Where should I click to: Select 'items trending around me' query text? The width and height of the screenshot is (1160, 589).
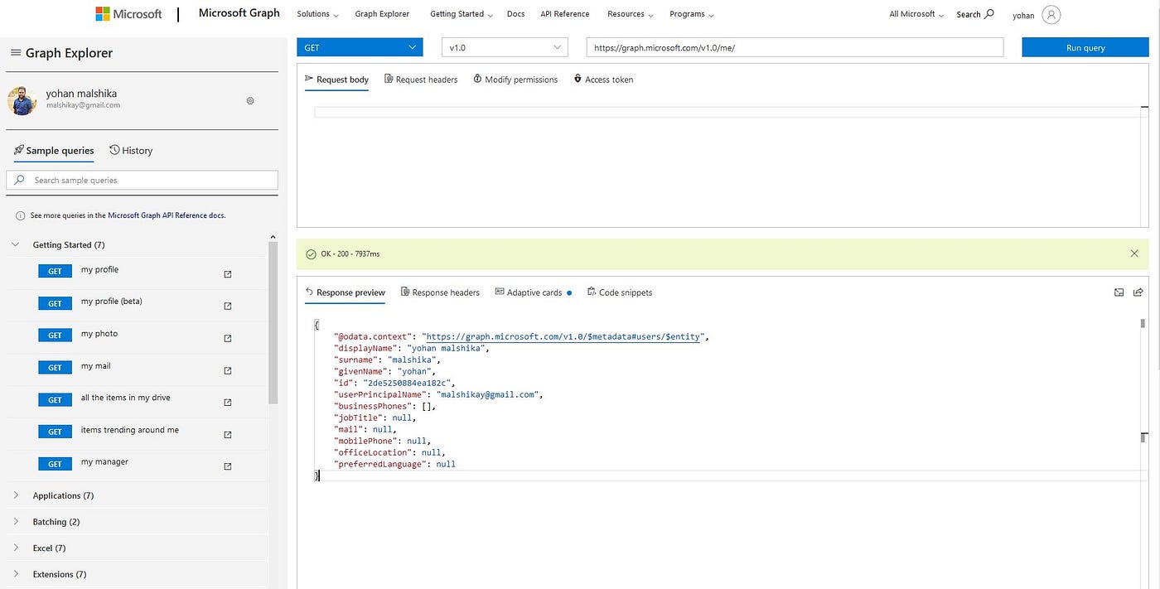[130, 430]
